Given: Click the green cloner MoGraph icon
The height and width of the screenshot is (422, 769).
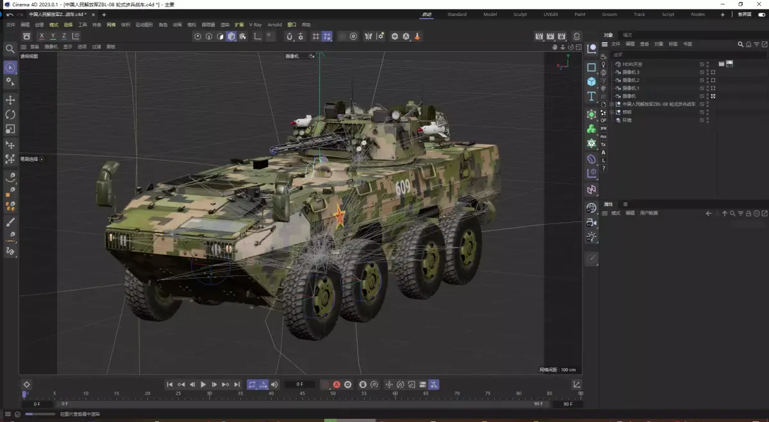Looking at the screenshot, I should click(x=591, y=129).
